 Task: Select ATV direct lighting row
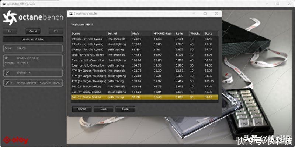click(145, 76)
